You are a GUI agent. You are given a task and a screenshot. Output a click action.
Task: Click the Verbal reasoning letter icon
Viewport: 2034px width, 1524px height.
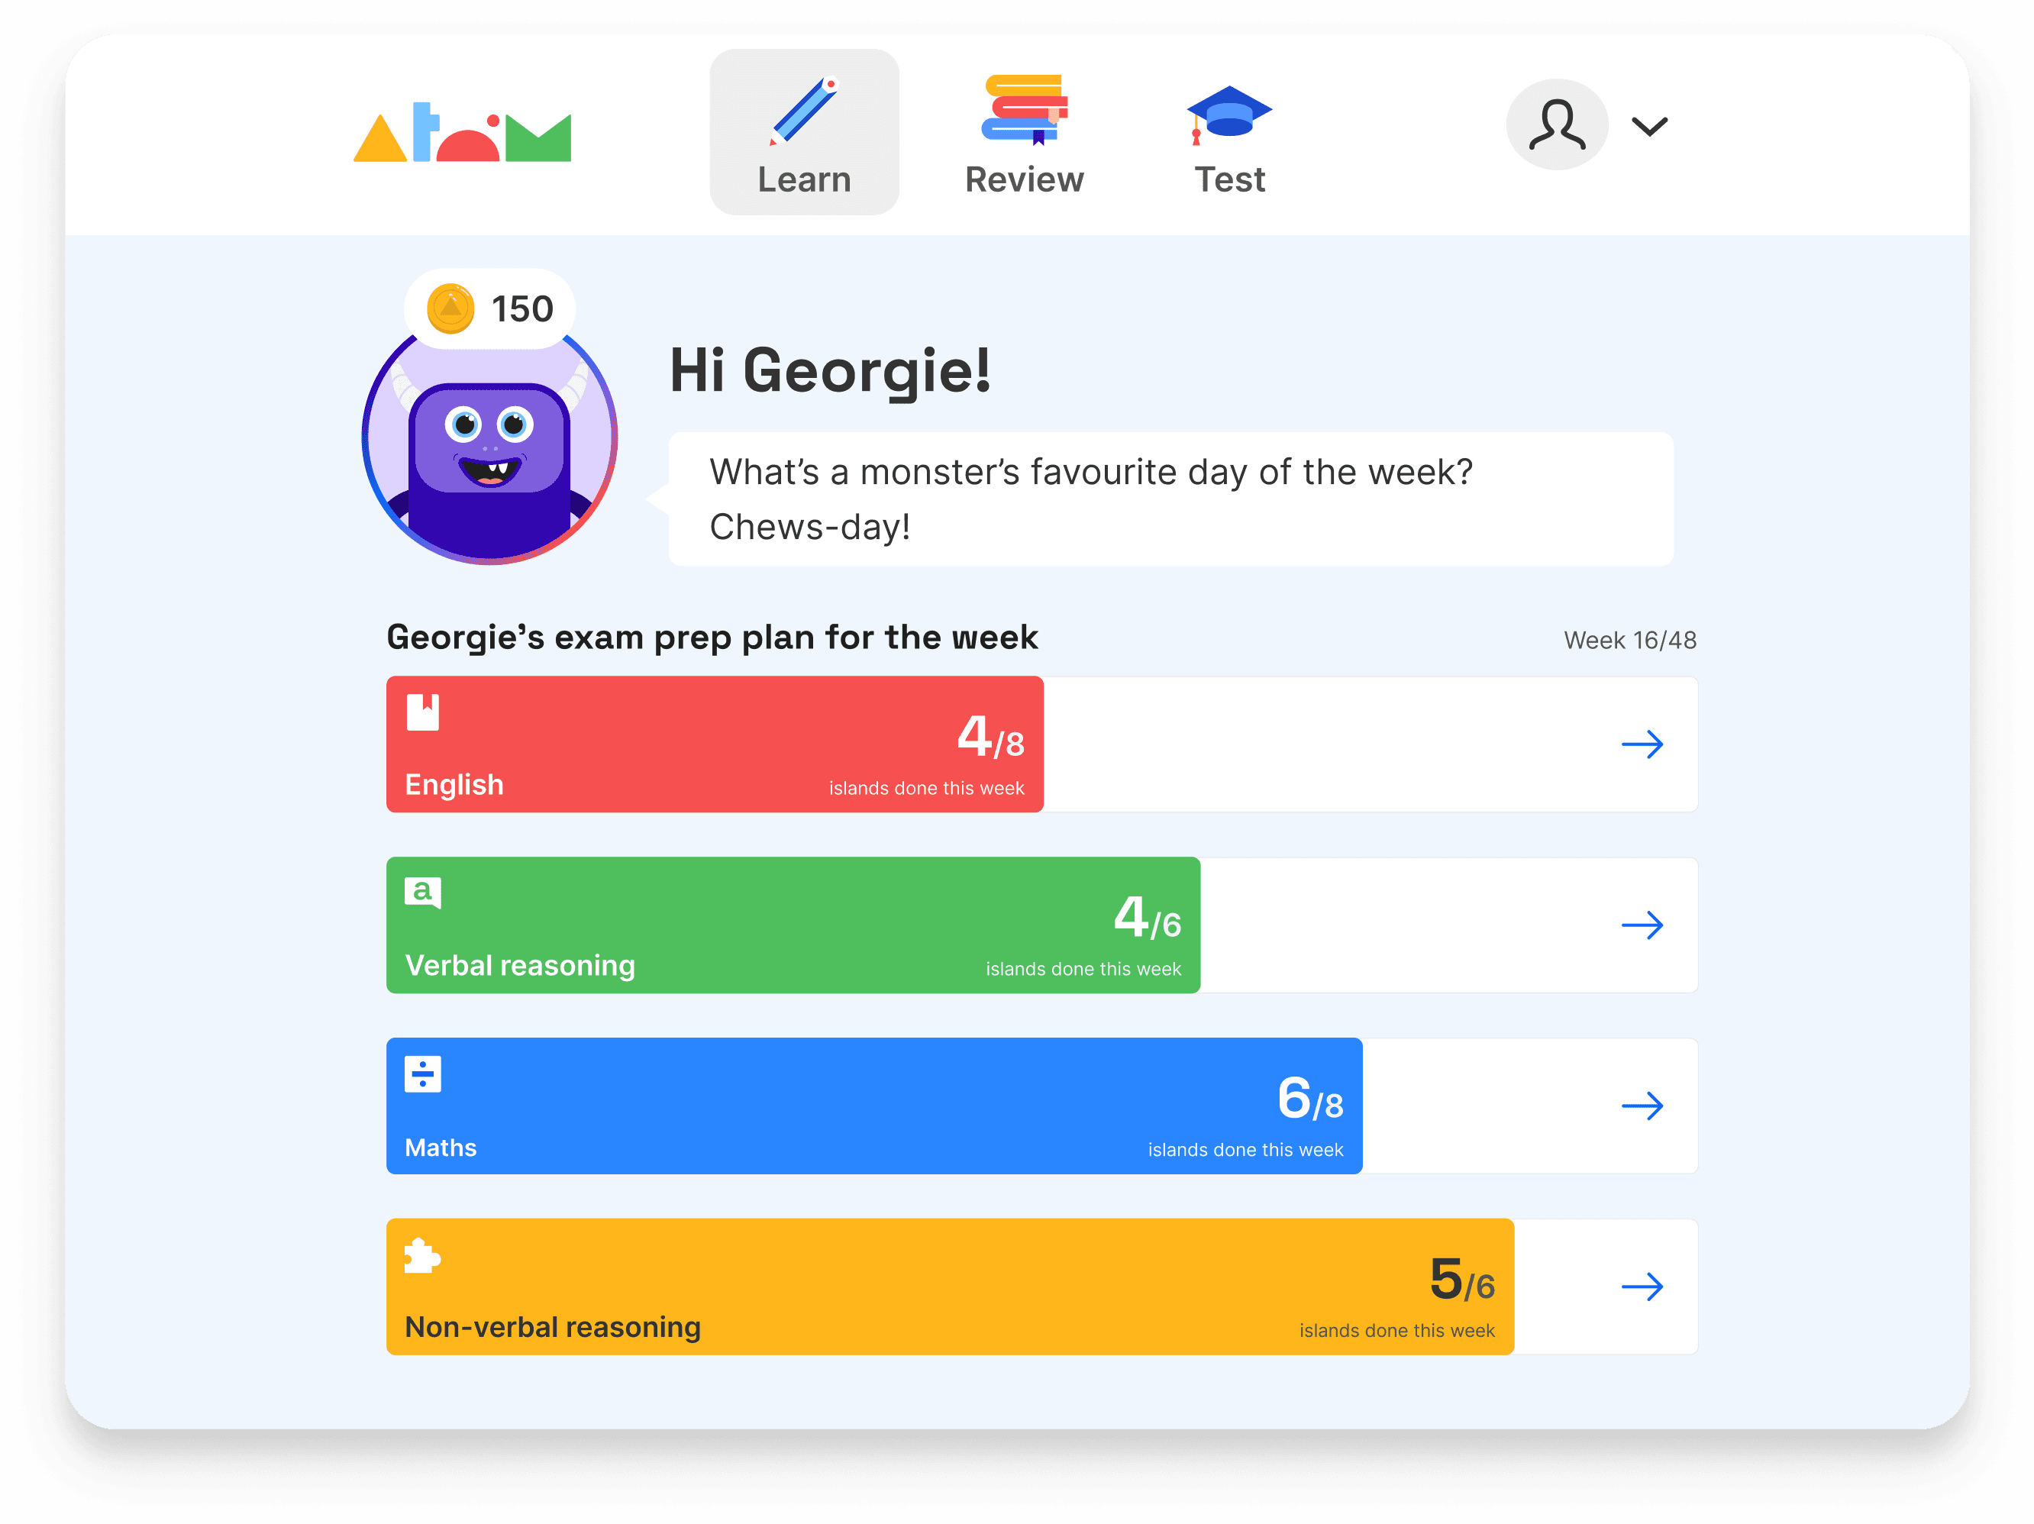point(422,891)
